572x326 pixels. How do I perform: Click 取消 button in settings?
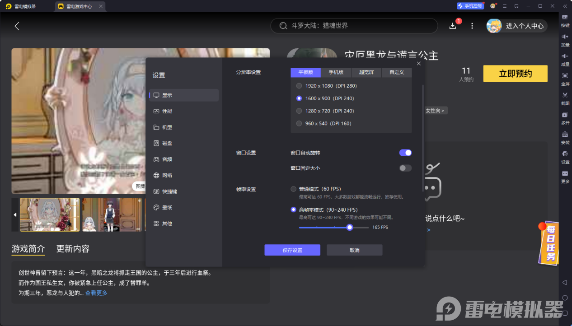pyautogui.click(x=355, y=250)
